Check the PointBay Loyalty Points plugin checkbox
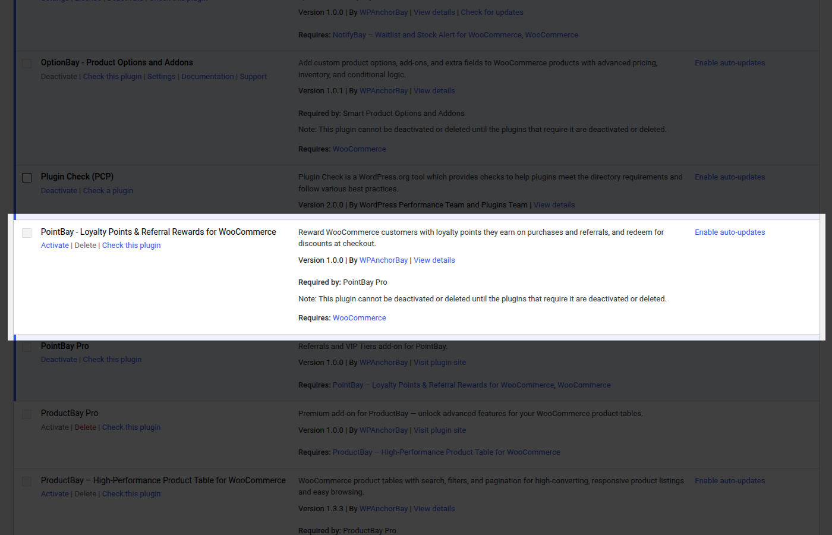Screen dimensions: 832x535 [27, 233]
